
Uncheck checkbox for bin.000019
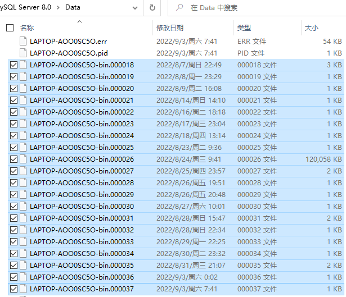(x=14, y=76)
